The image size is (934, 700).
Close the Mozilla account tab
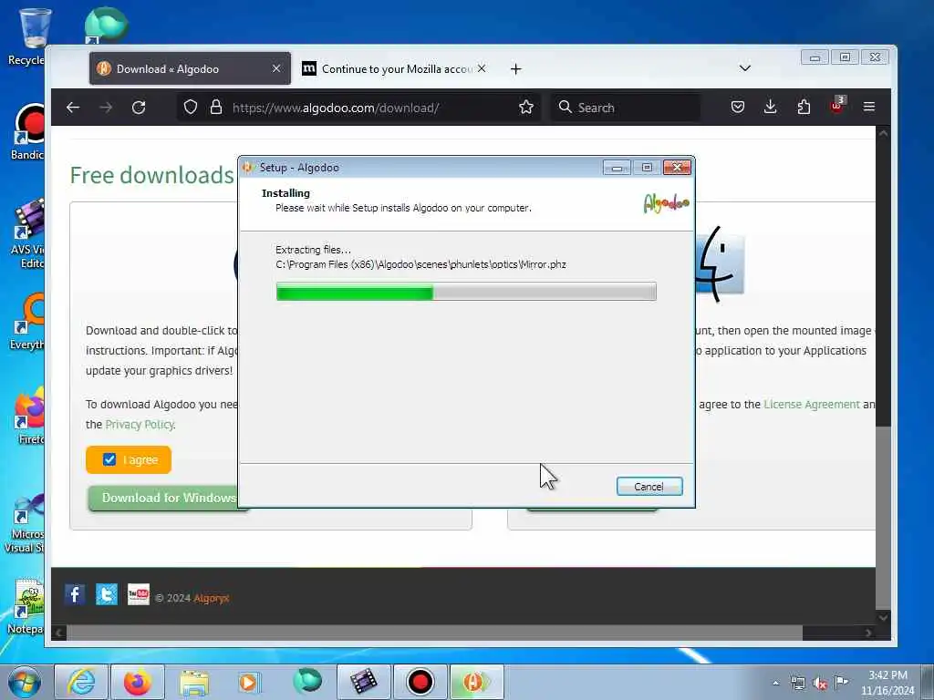(482, 69)
